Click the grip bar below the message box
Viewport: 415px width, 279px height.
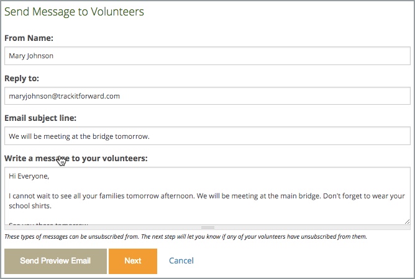click(207, 228)
